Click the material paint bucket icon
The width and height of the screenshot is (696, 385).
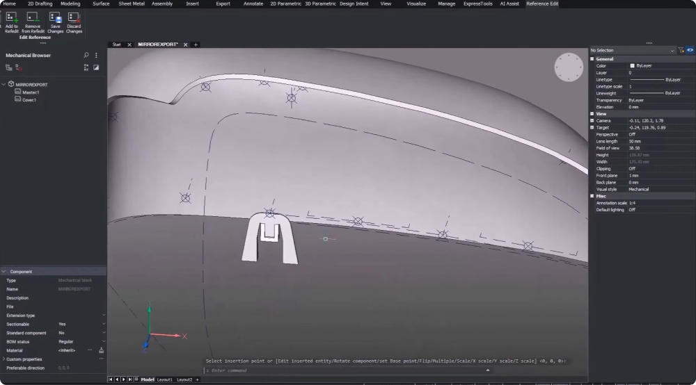coord(101,350)
